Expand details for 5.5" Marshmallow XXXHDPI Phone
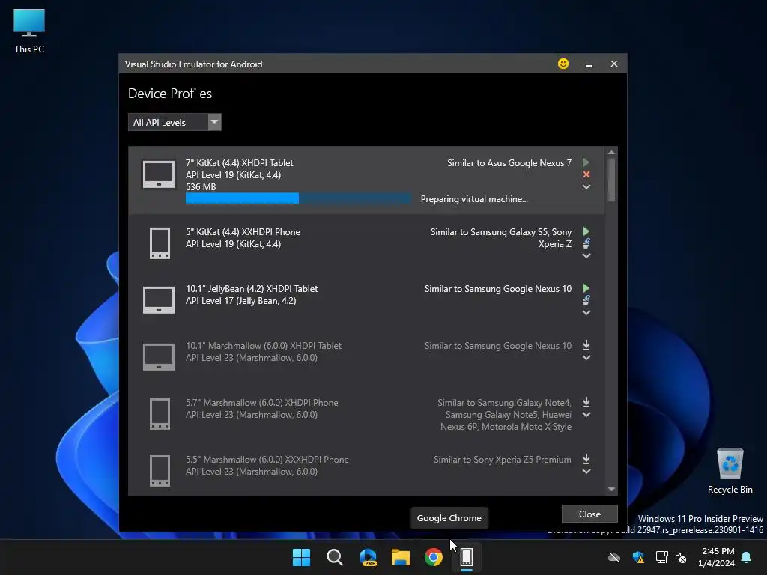Viewport: 767px width, 575px height. 586,472
